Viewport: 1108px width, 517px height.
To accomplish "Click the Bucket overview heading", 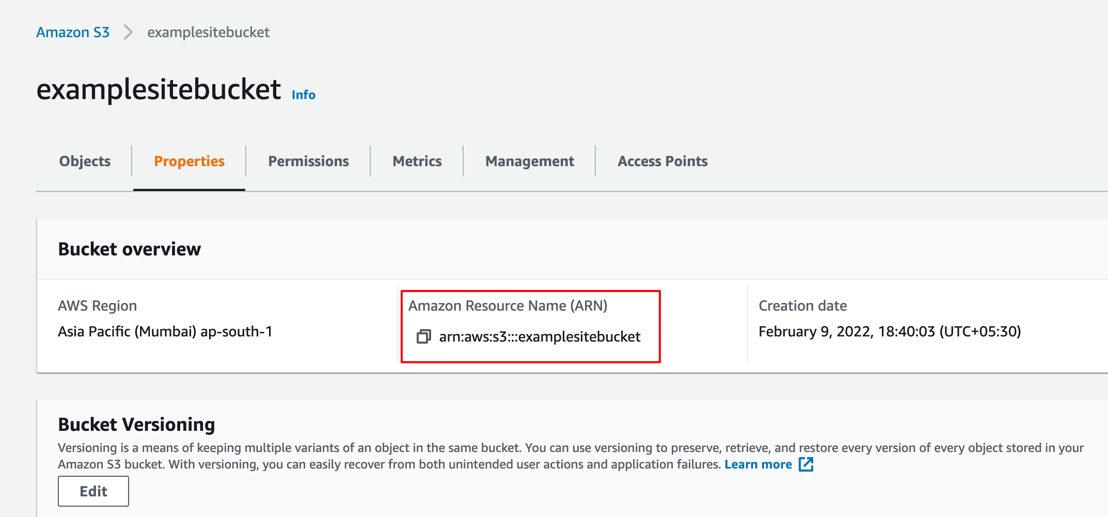I will (129, 249).
